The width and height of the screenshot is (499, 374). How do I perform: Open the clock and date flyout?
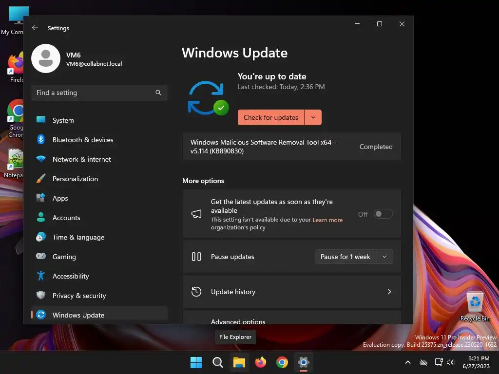(x=477, y=362)
